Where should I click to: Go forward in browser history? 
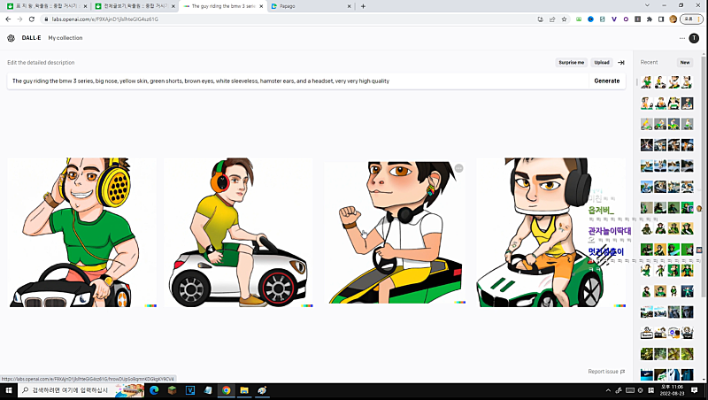coord(19,19)
